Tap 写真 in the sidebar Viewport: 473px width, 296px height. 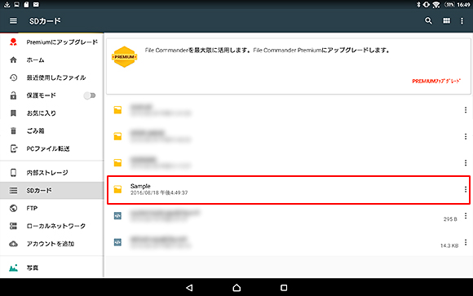click(x=33, y=268)
